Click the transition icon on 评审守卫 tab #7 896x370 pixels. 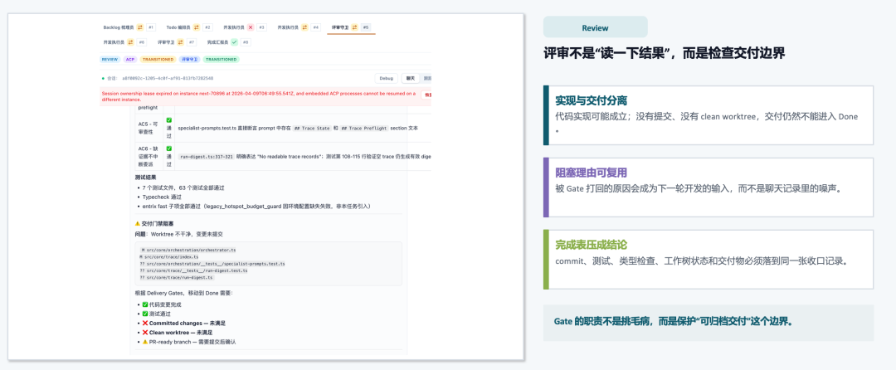click(181, 41)
